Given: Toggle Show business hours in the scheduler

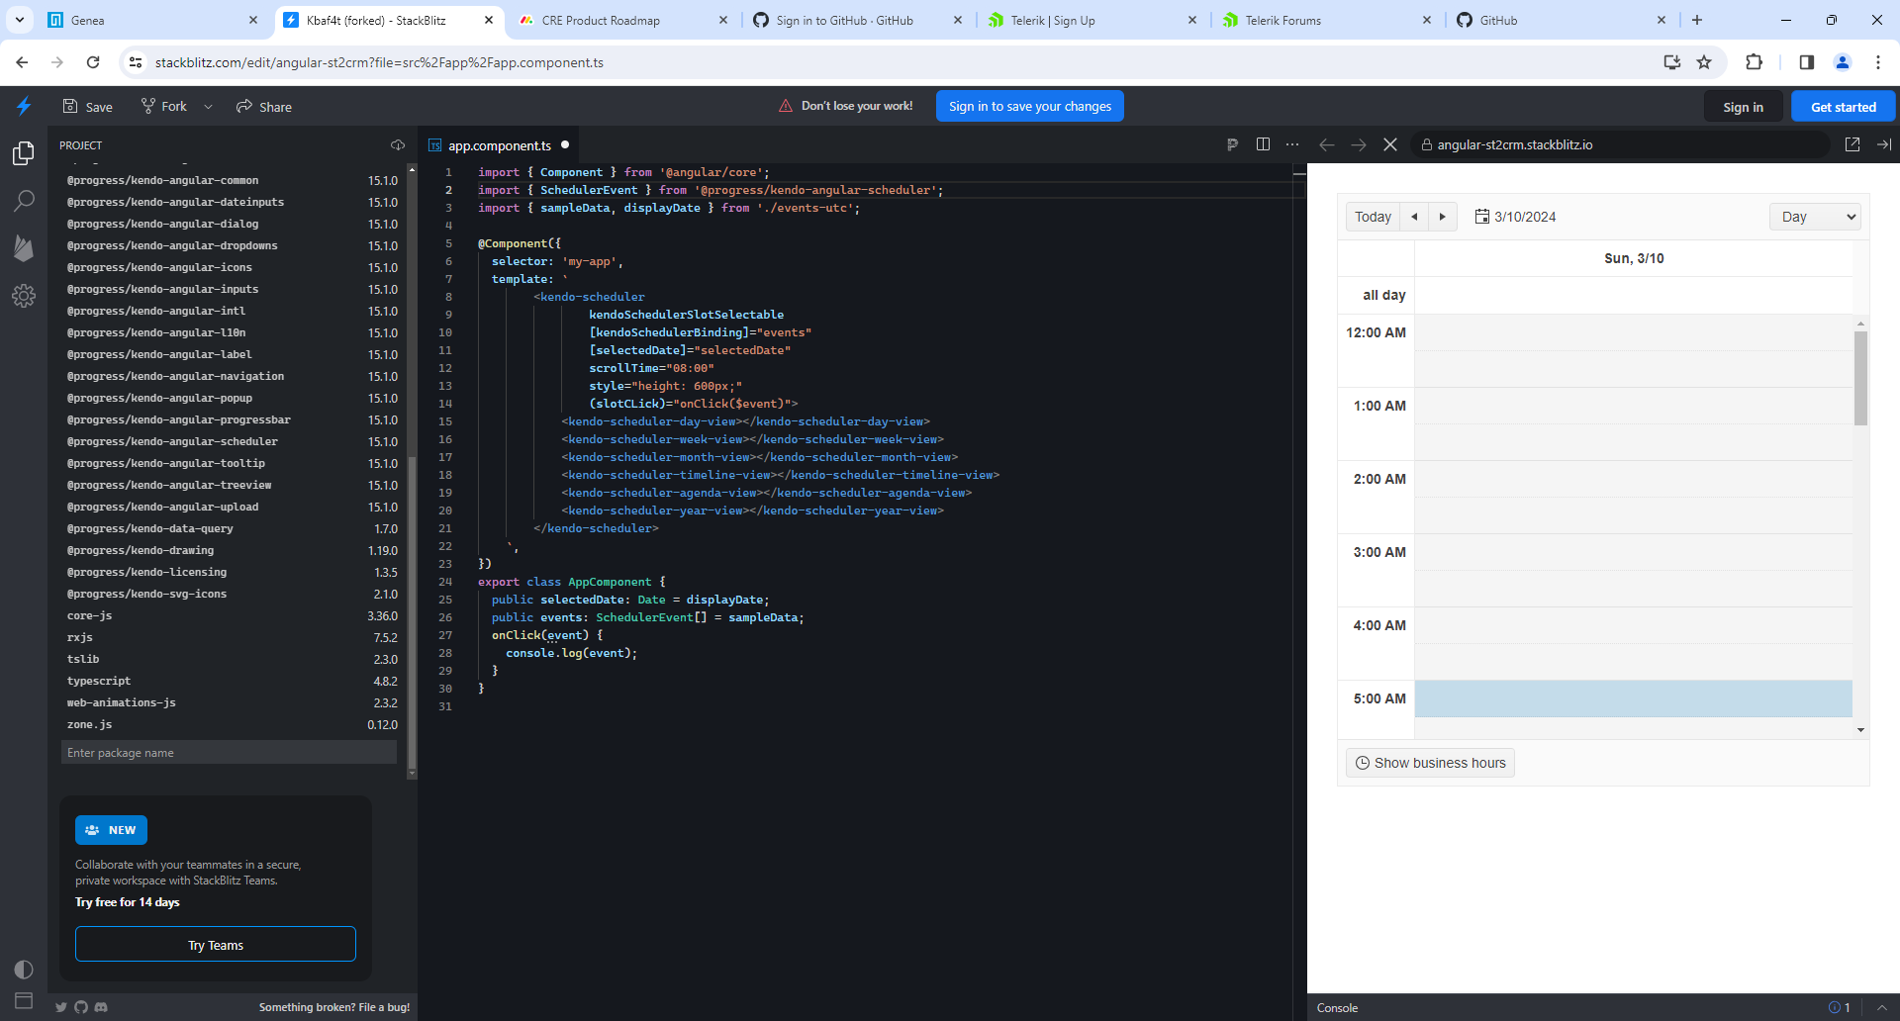Looking at the screenshot, I should [x=1430, y=763].
